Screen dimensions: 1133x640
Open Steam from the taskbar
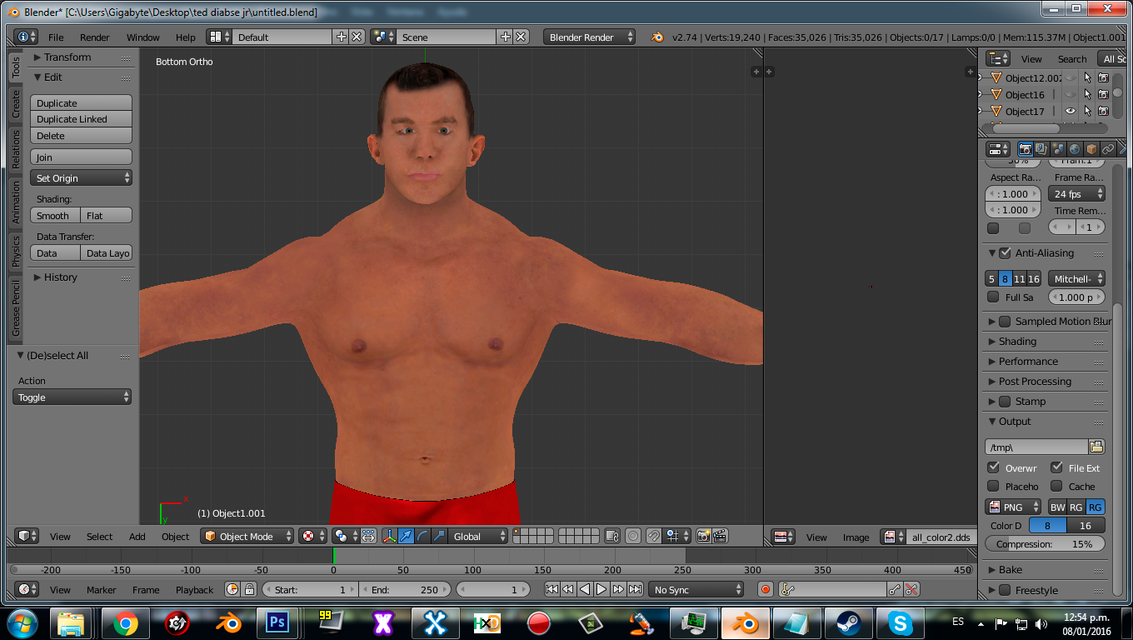(x=849, y=622)
